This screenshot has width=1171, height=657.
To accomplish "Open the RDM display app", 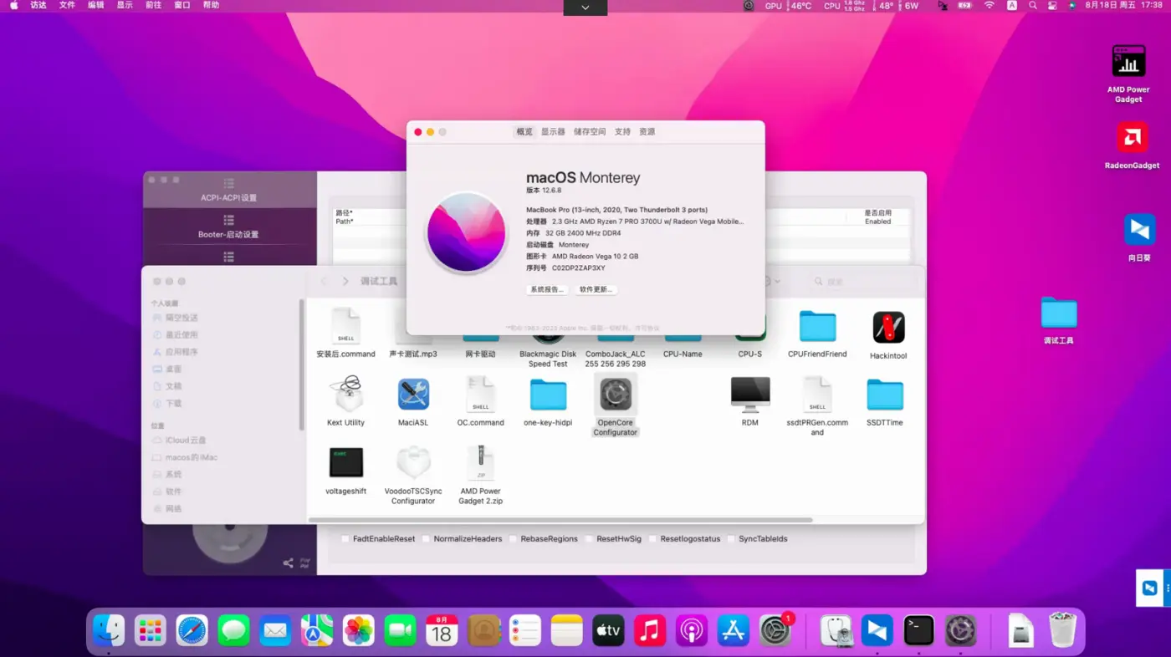I will 749,395.
